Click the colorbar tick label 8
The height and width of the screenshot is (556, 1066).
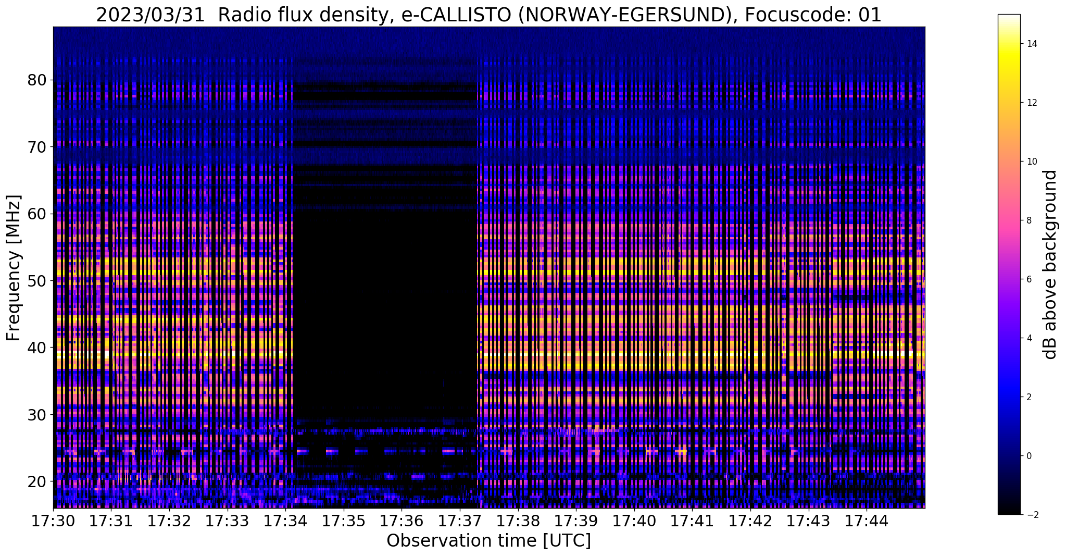coord(1029,220)
